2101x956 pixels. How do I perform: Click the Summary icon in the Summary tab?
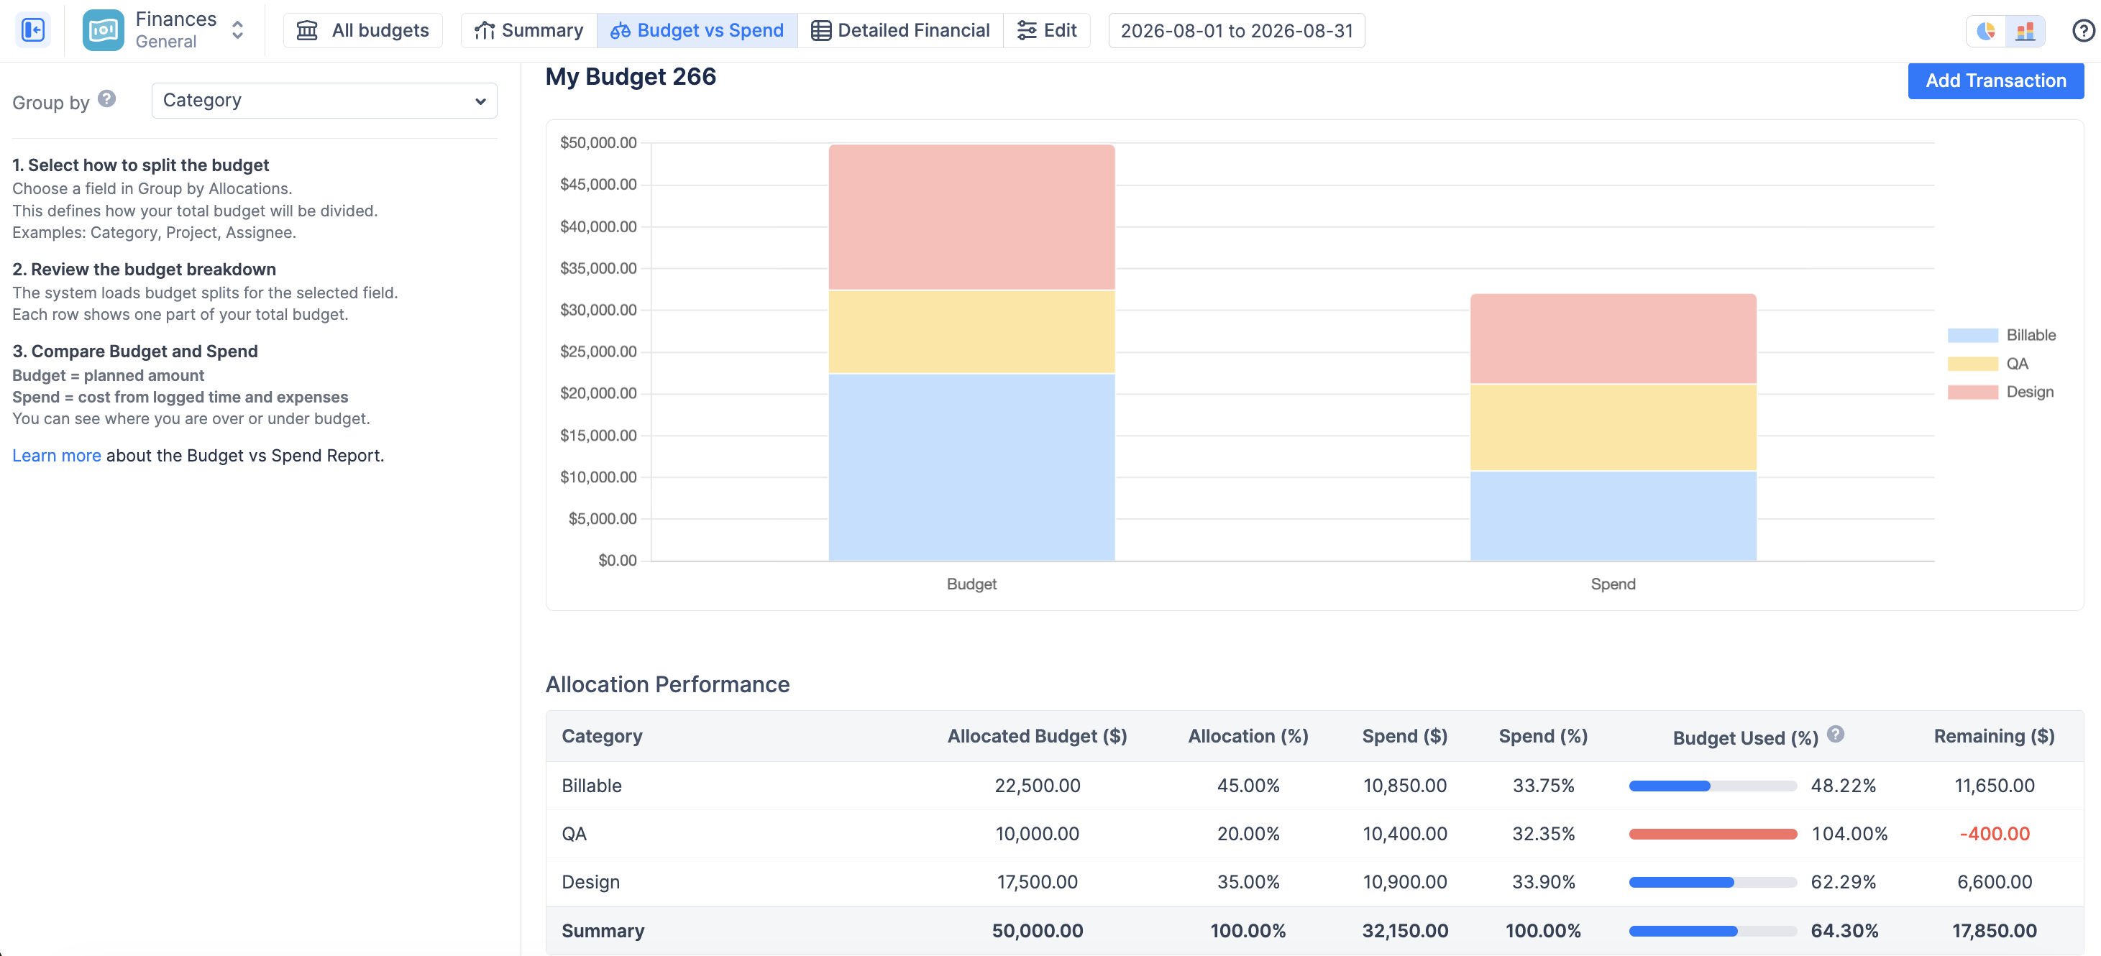point(485,31)
